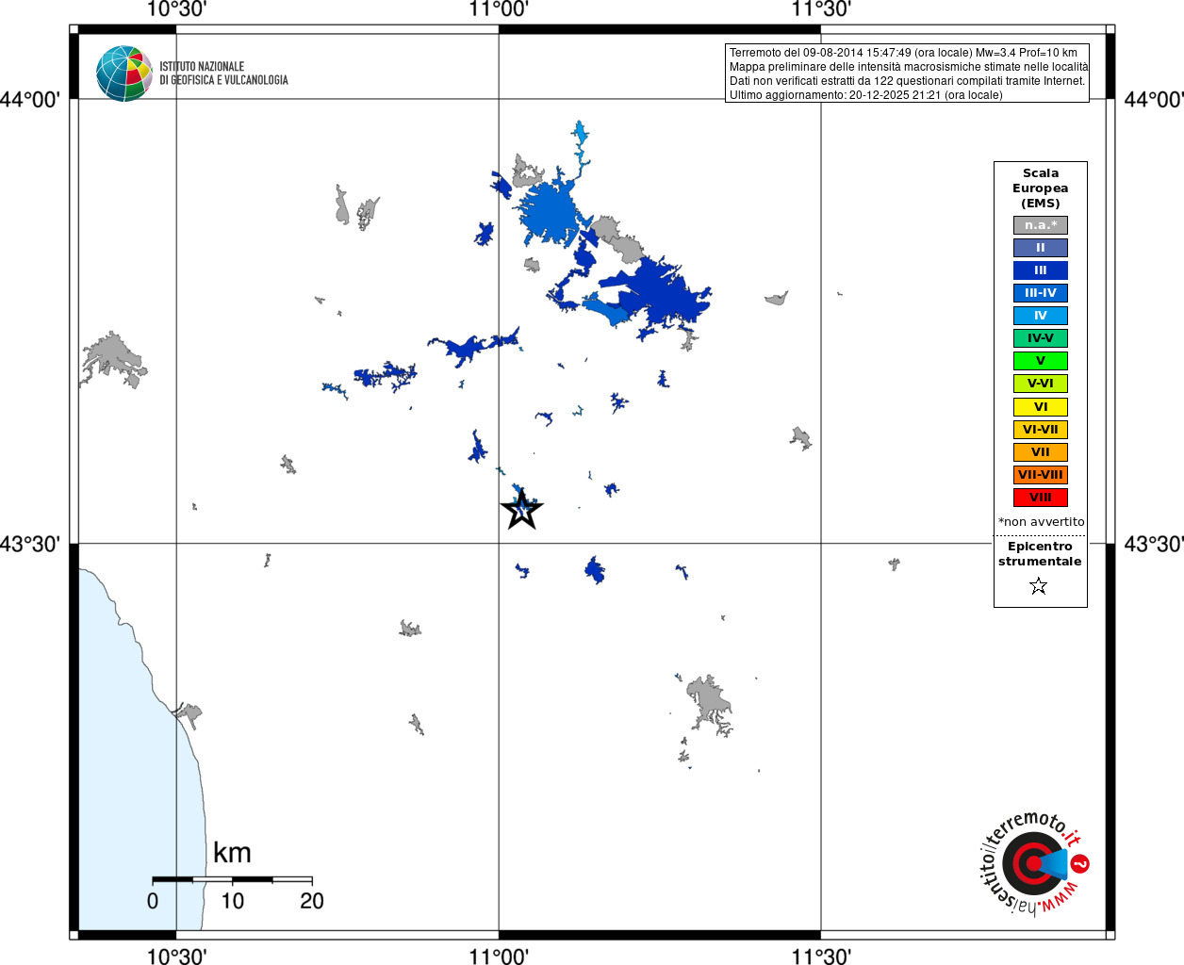Screen dimensions: 1184x965
Task: Click the 'Mappa preliminare delle intensità' text line
Action: point(909,67)
